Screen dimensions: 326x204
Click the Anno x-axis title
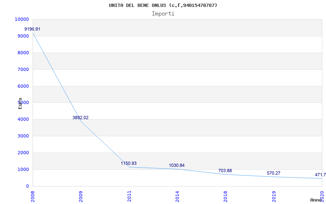[316, 200]
